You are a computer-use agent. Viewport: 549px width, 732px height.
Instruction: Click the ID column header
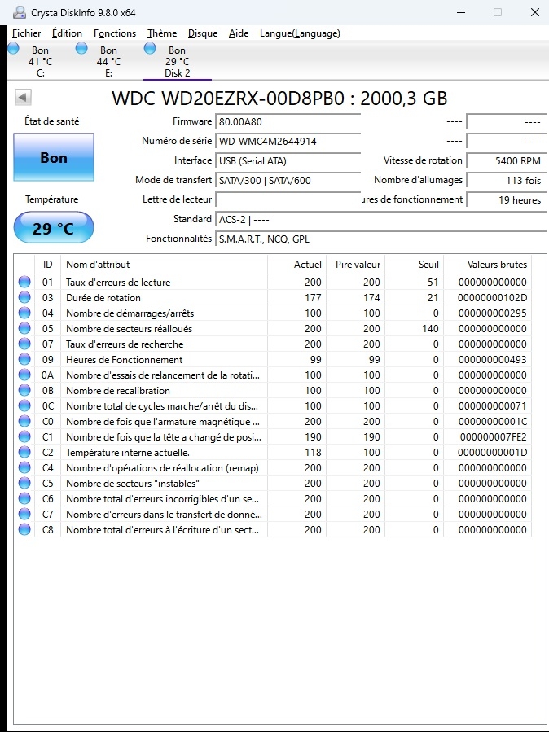click(x=47, y=265)
